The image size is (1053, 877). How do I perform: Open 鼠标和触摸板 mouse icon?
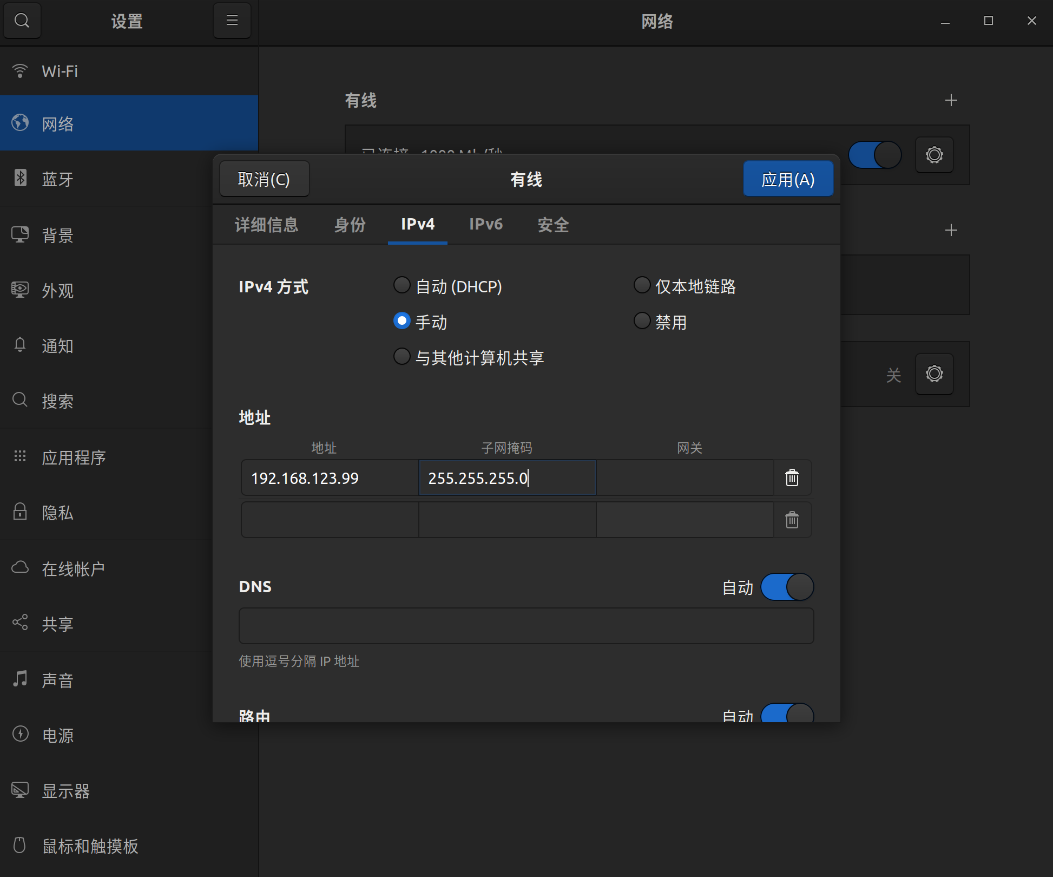click(x=20, y=845)
